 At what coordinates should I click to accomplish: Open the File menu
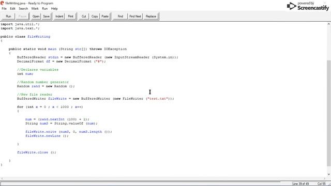[4, 9]
